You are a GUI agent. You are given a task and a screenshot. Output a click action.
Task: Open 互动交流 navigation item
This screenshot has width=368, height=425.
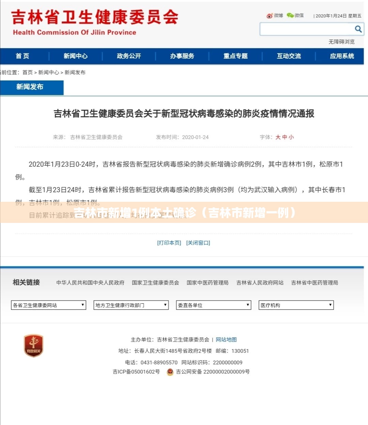pyautogui.click(x=289, y=56)
